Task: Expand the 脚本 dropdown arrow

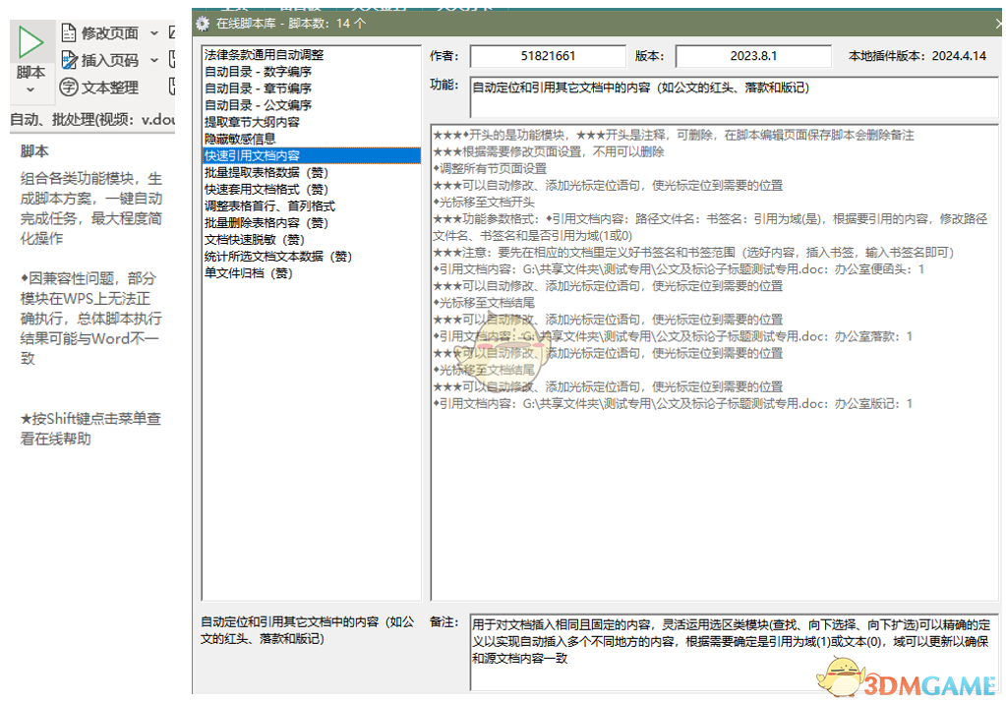Action: (30, 90)
